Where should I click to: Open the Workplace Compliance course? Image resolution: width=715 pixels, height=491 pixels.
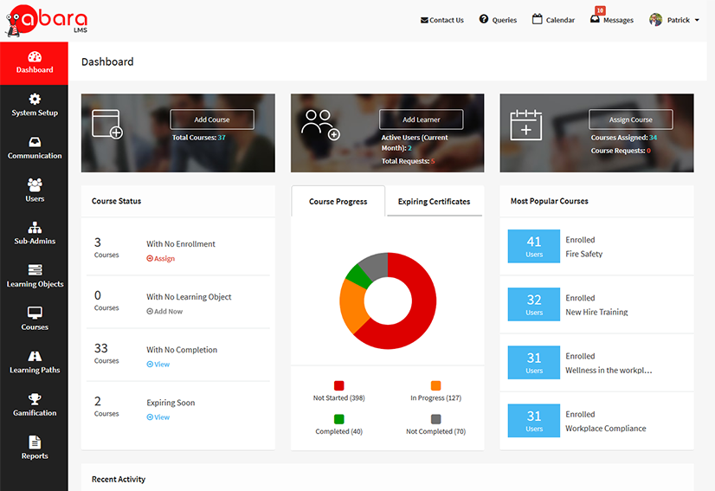click(x=606, y=429)
